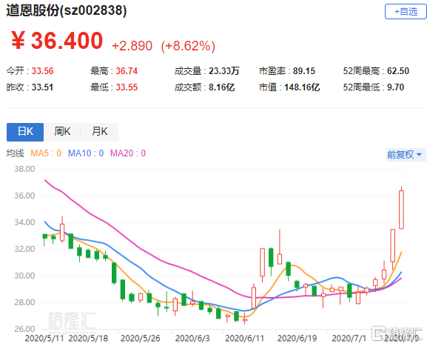Click the 34.00 price axis label

(x=24, y=222)
